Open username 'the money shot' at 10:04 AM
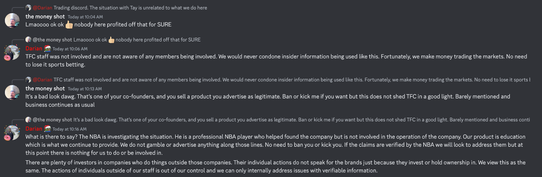 45,17
